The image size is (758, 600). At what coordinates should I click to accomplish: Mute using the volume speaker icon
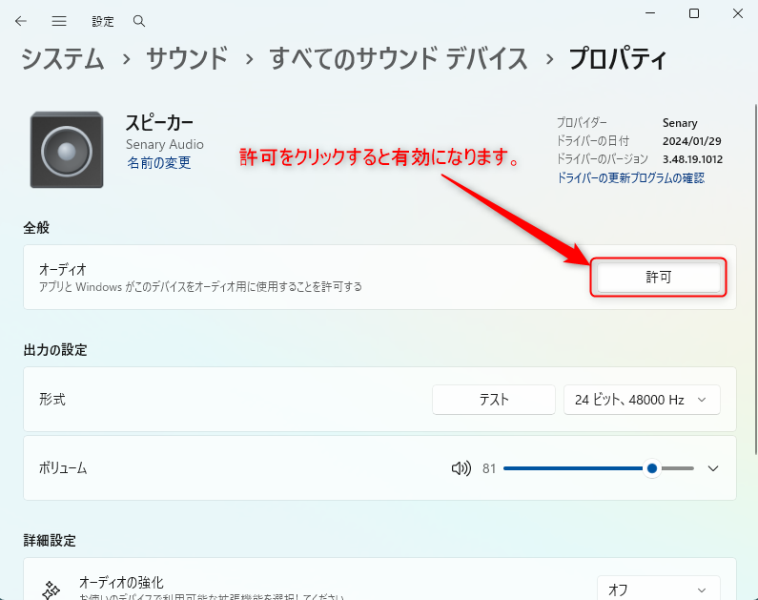(x=461, y=468)
